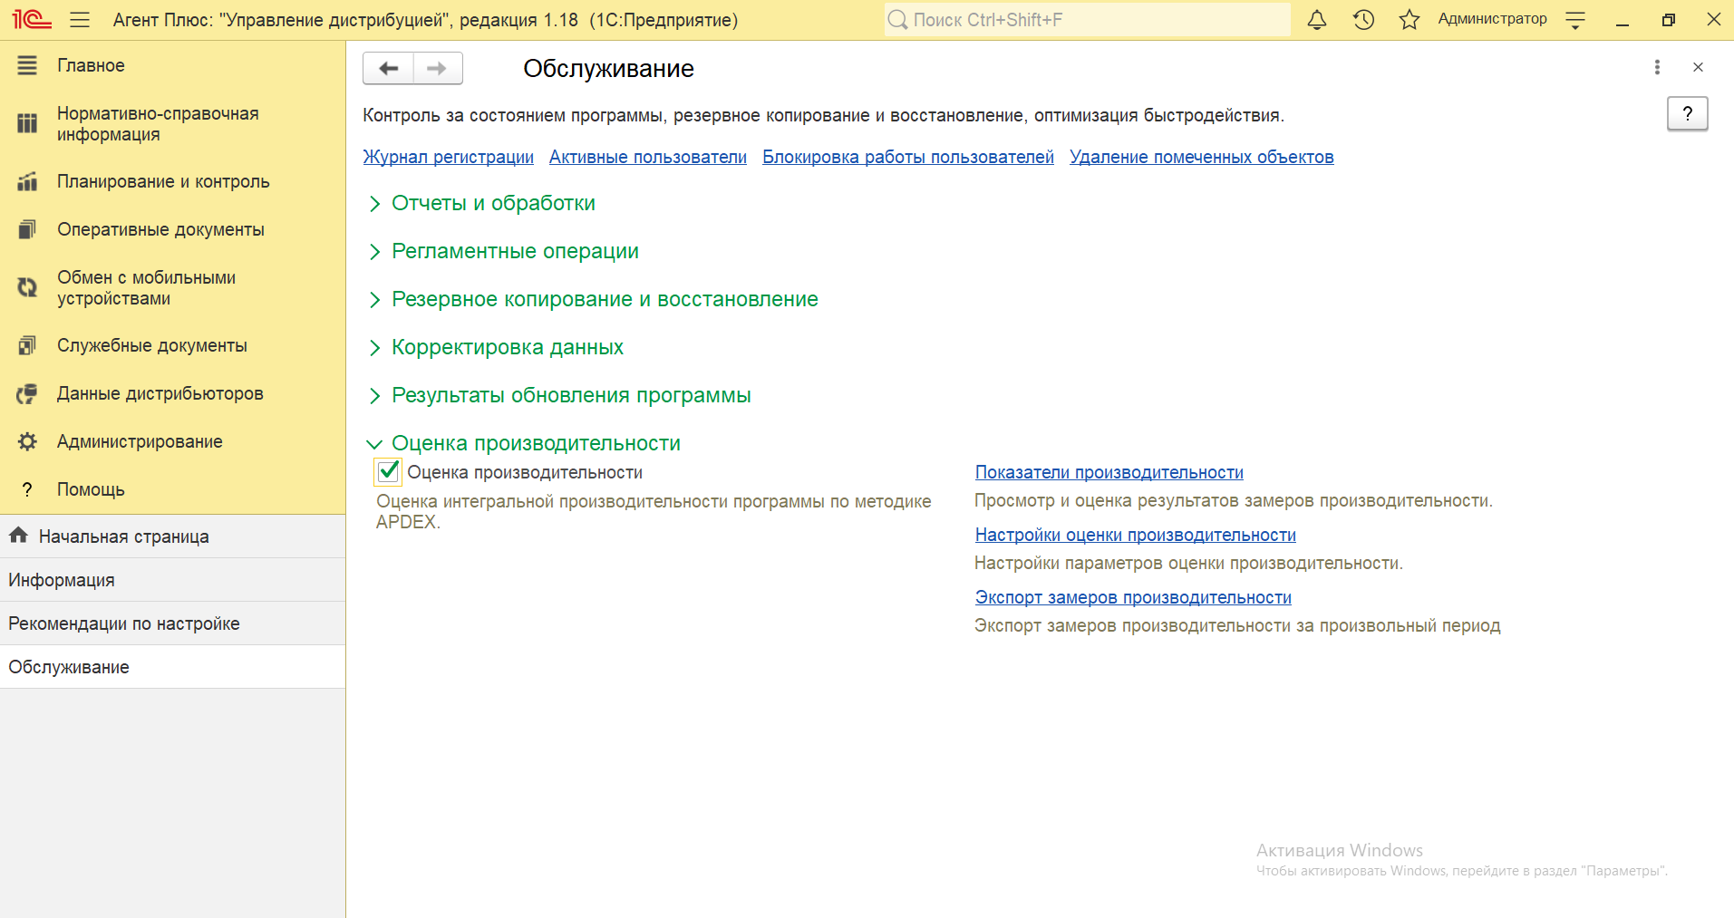Open Журнал регистрации link
The width and height of the screenshot is (1734, 918).
coord(448,157)
